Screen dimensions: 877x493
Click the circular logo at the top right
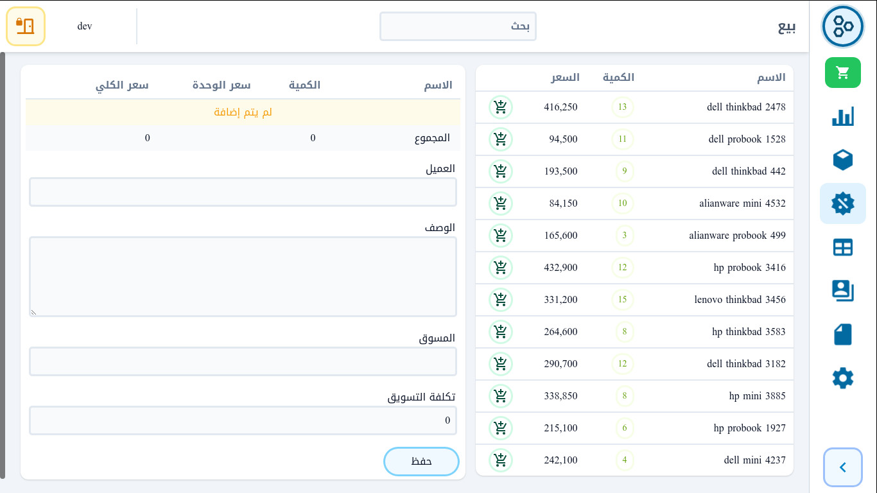(843, 26)
